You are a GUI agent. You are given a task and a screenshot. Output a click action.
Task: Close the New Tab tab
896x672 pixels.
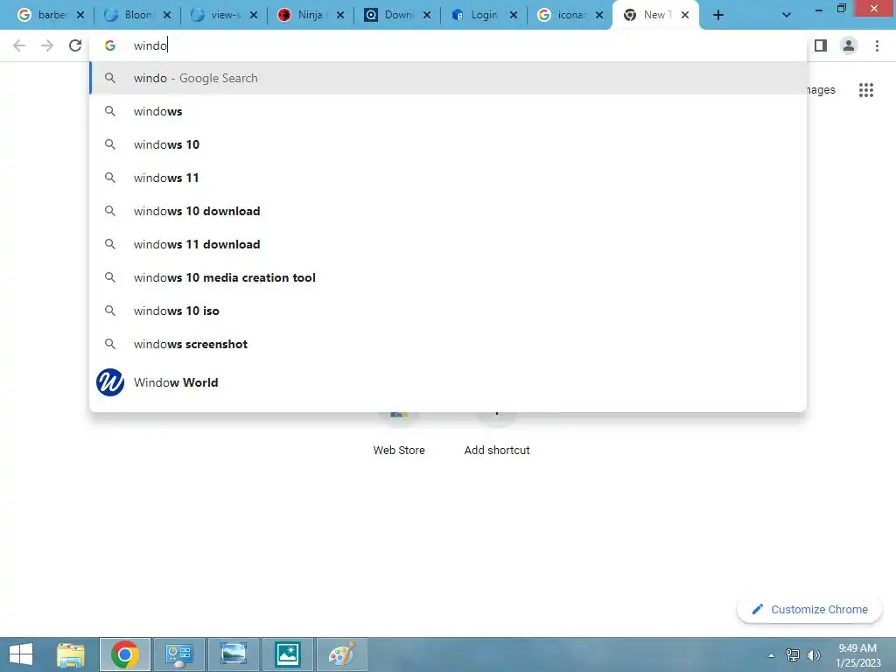pyautogui.click(x=685, y=16)
